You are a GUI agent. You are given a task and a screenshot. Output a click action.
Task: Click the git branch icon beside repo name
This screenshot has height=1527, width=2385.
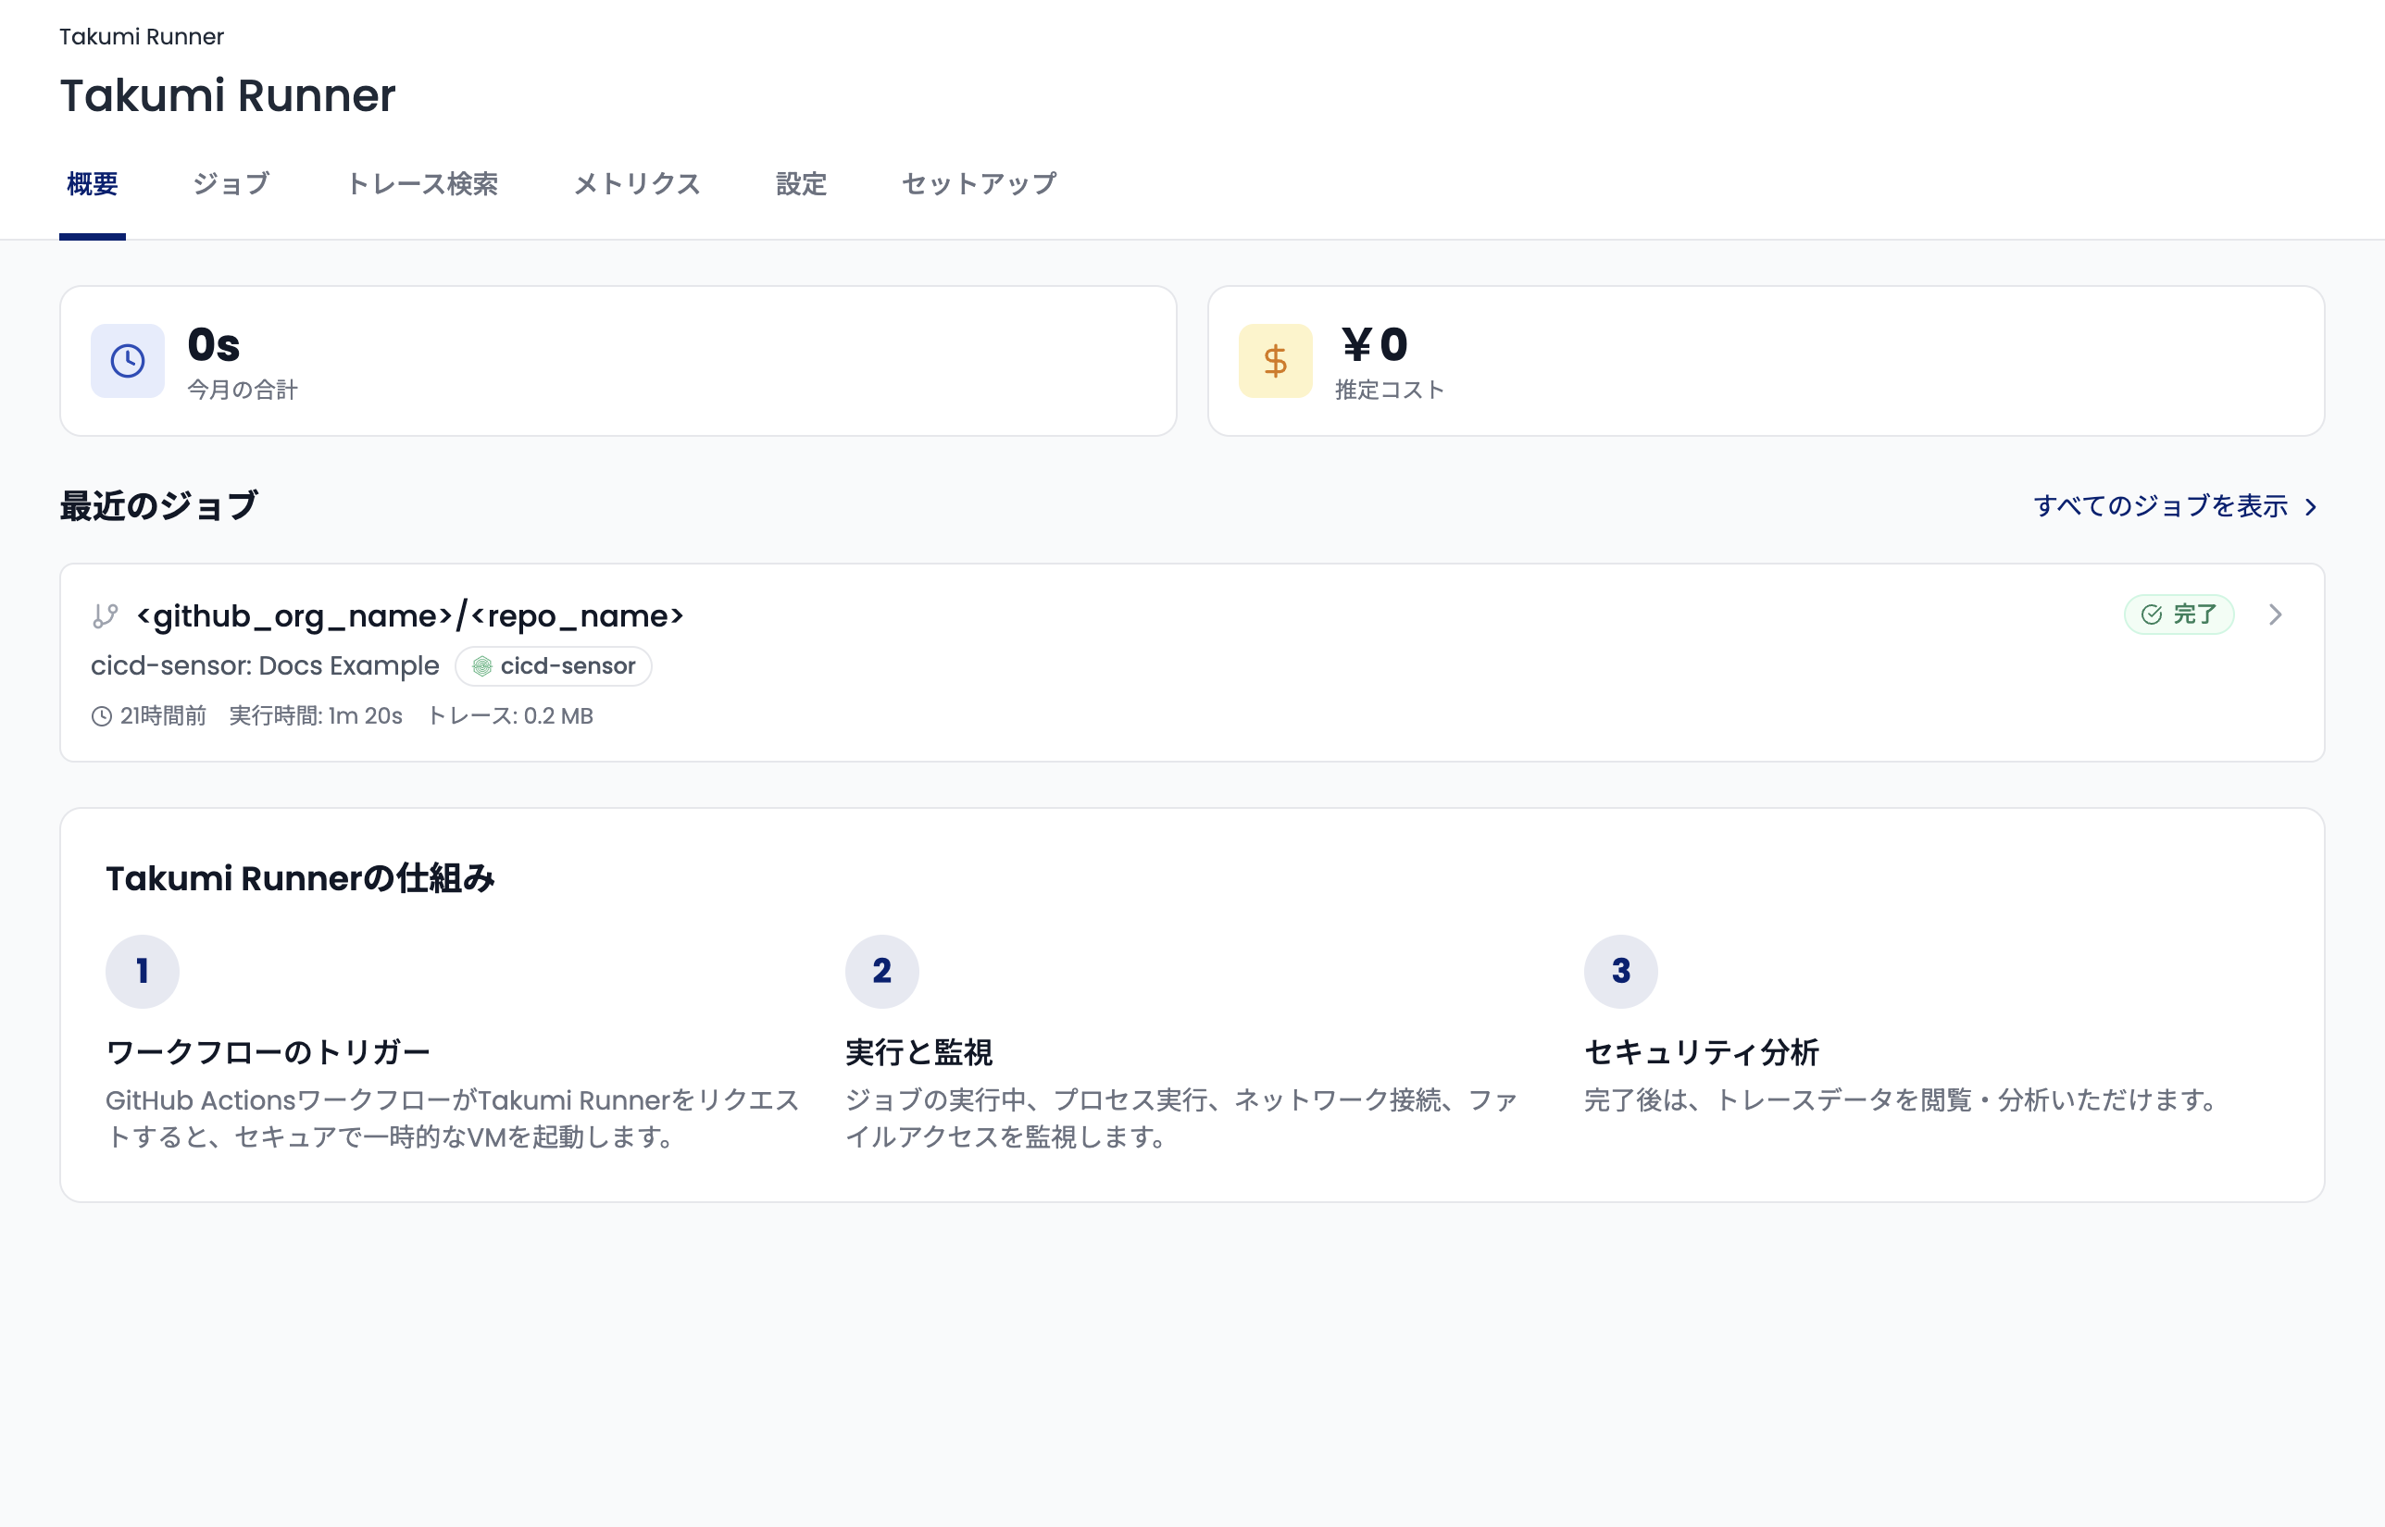pos(106,615)
